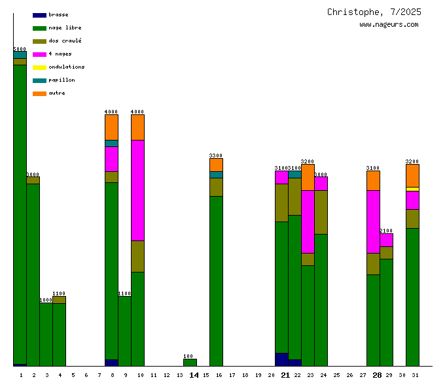The width and height of the screenshot is (445, 379).
Task: Click the orange top segment of day 8 bar
Action: pos(111,127)
